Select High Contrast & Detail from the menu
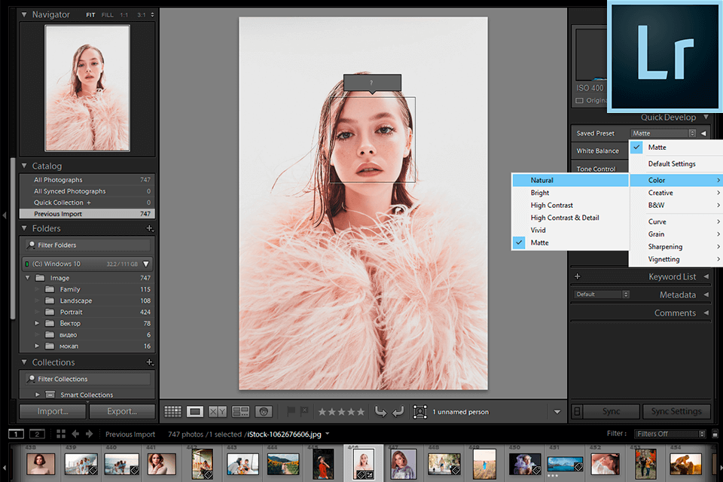Screen dimensions: 723x482 [x=557, y=217]
